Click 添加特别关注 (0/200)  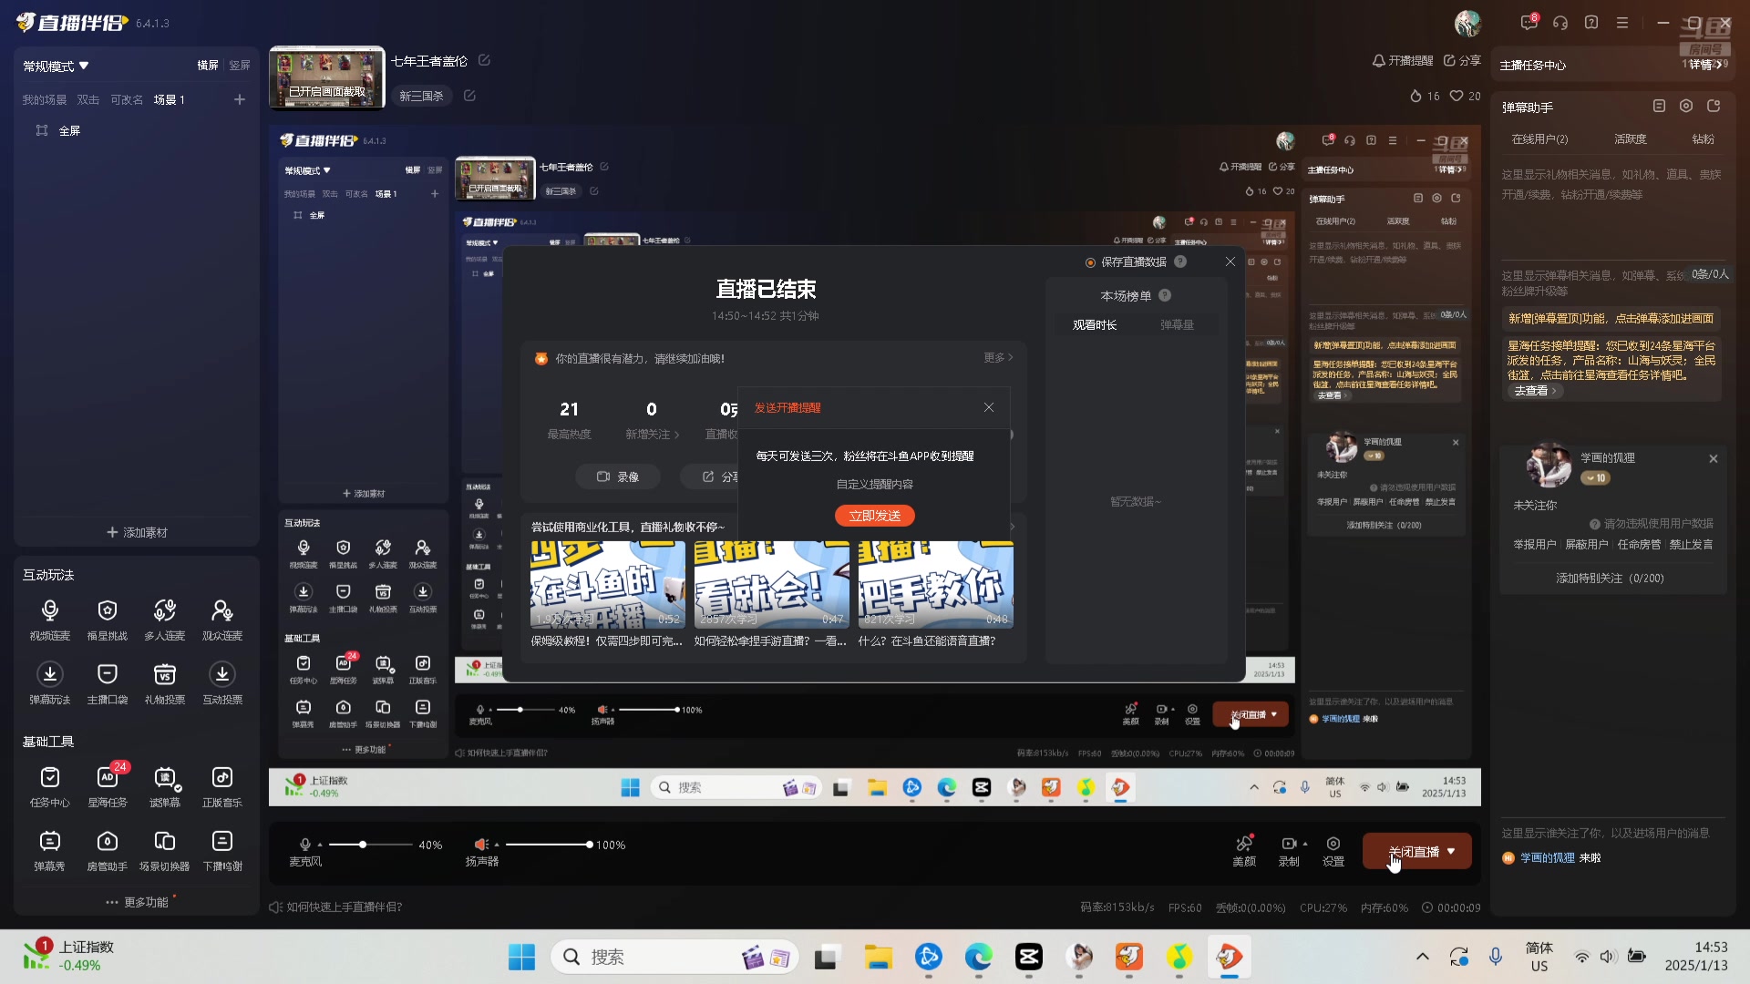click(x=1610, y=579)
